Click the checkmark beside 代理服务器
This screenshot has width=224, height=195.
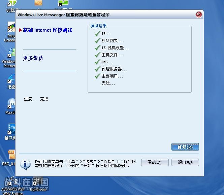click(98, 69)
